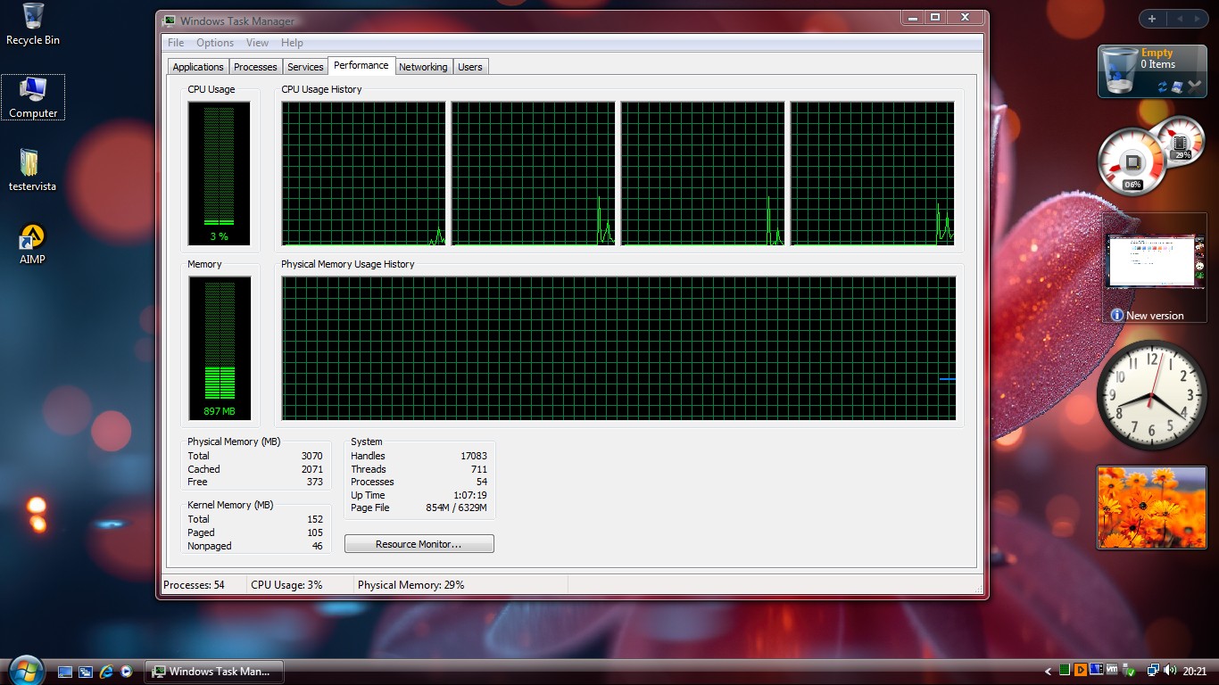The image size is (1219, 685).
Task: Open the Recycle Bin desktop icon
Action: point(33,23)
